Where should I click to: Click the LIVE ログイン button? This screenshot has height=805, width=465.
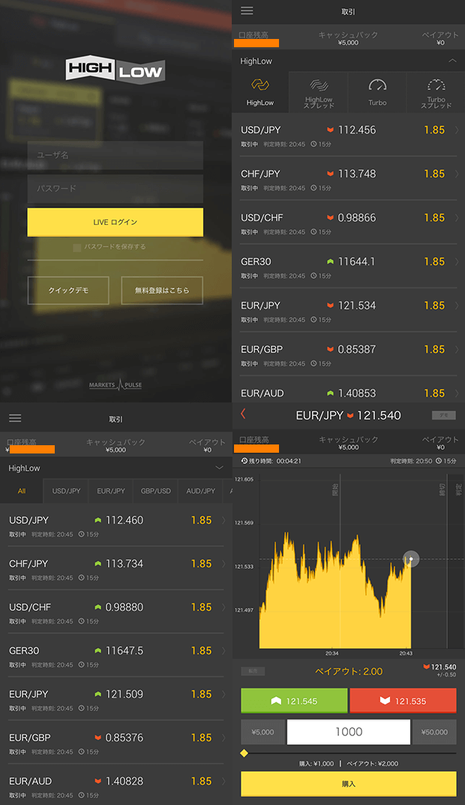(115, 223)
